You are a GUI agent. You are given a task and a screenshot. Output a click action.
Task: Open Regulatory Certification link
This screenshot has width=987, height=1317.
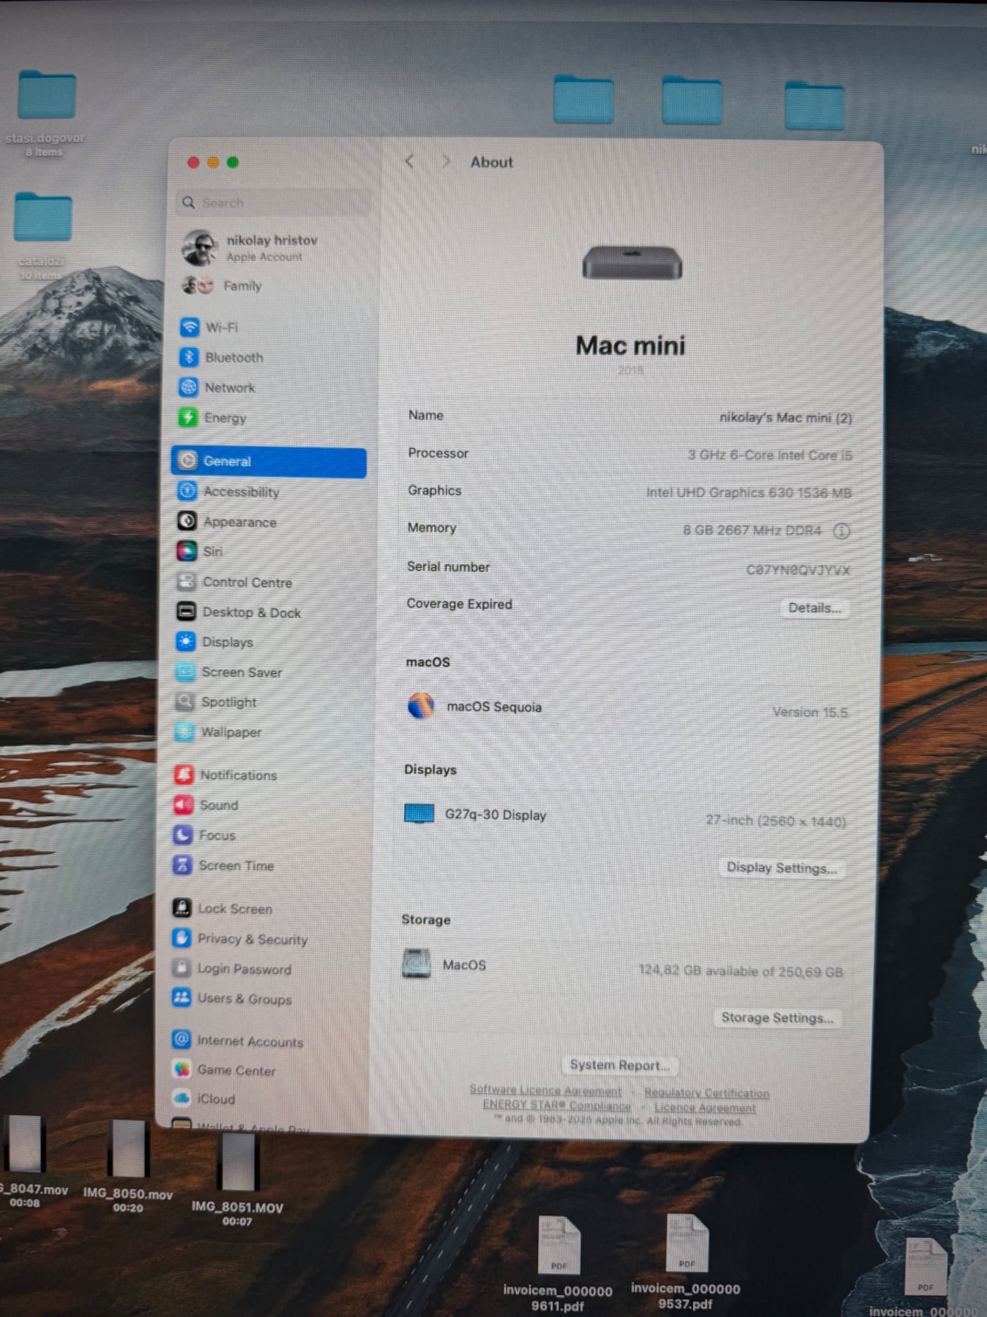[x=707, y=1093]
